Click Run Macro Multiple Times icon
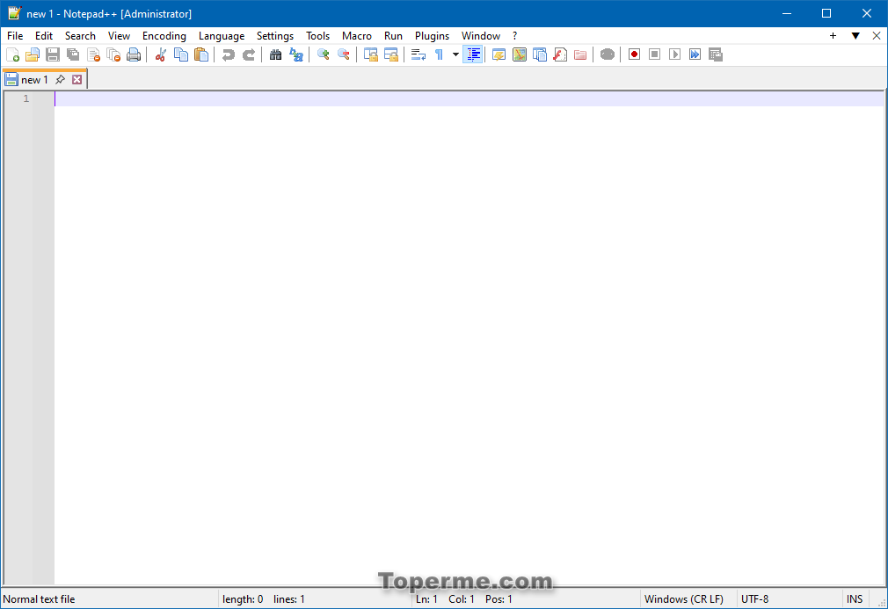The height and width of the screenshot is (609, 888). 695,54
